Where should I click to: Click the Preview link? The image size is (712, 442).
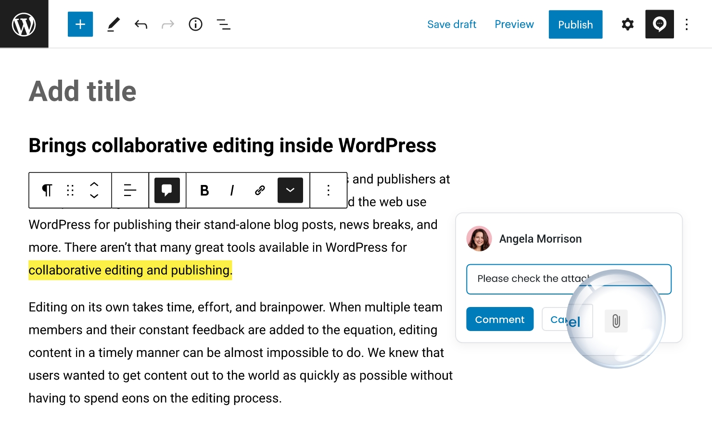tap(514, 25)
